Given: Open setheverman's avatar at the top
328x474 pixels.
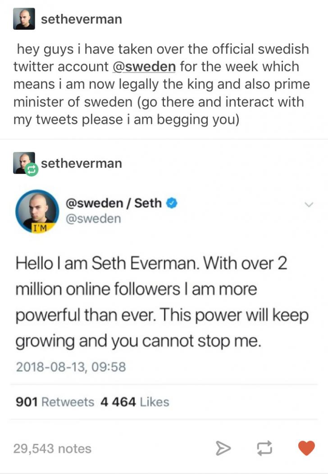Looking at the screenshot, I should tap(25, 18).
